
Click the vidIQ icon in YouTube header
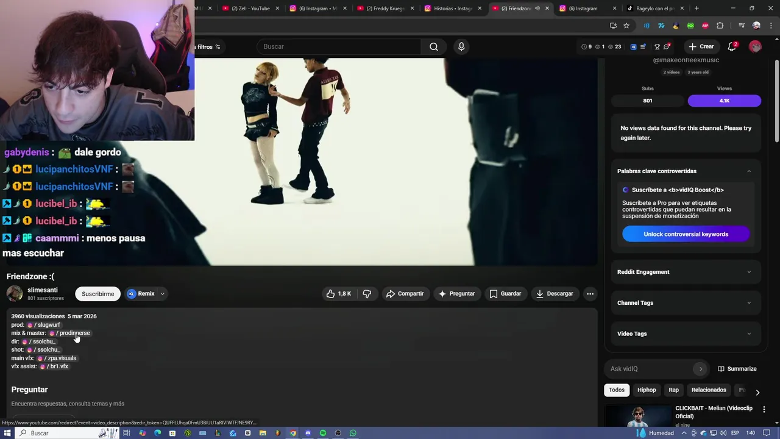pos(633,46)
